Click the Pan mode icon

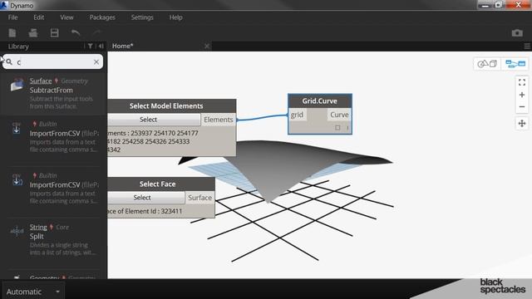(522, 124)
